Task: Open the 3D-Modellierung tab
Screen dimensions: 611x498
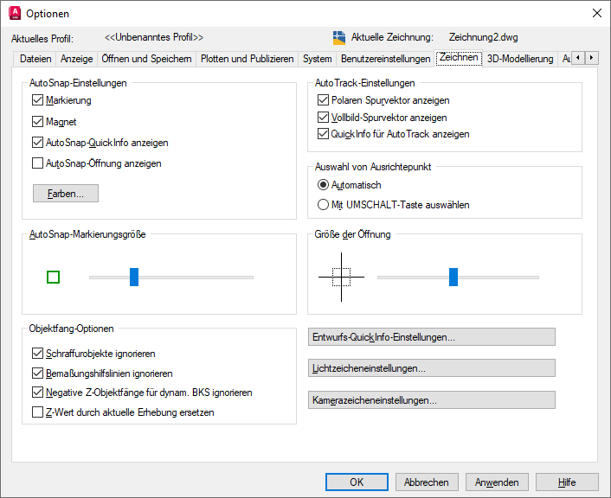Action: tap(519, 59)
